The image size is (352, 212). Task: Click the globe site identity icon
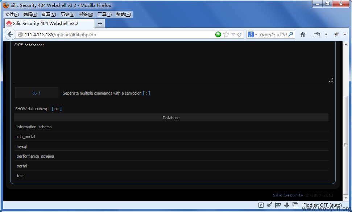[20, 34]
